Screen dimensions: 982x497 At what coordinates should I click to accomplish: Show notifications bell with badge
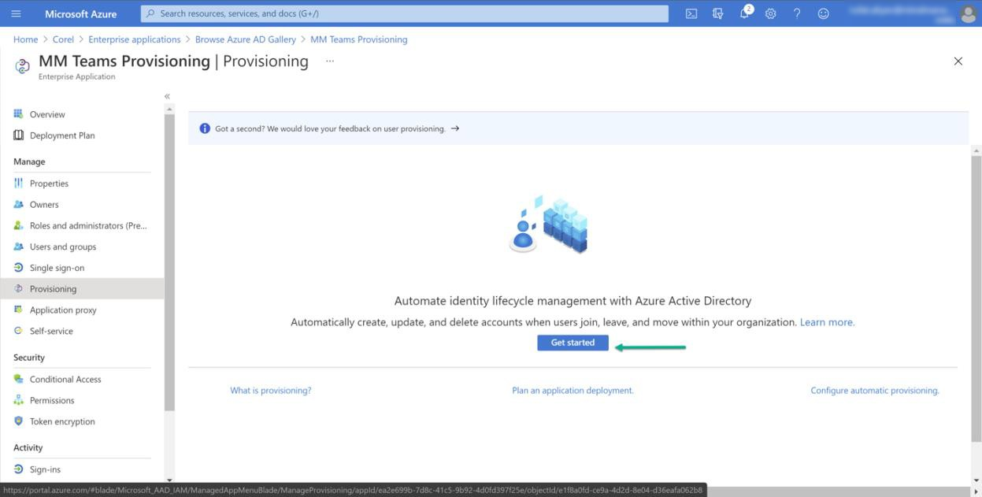745,13
